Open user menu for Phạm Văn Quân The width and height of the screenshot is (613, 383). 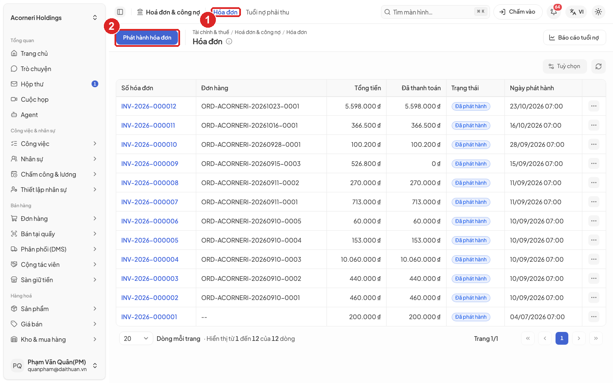54,366
